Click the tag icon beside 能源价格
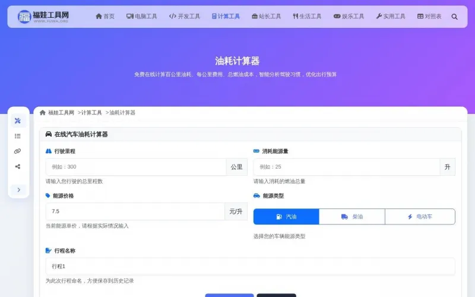 pos(48,195)
